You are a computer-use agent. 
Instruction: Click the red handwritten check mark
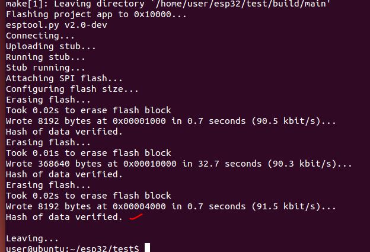coord(136,218)
